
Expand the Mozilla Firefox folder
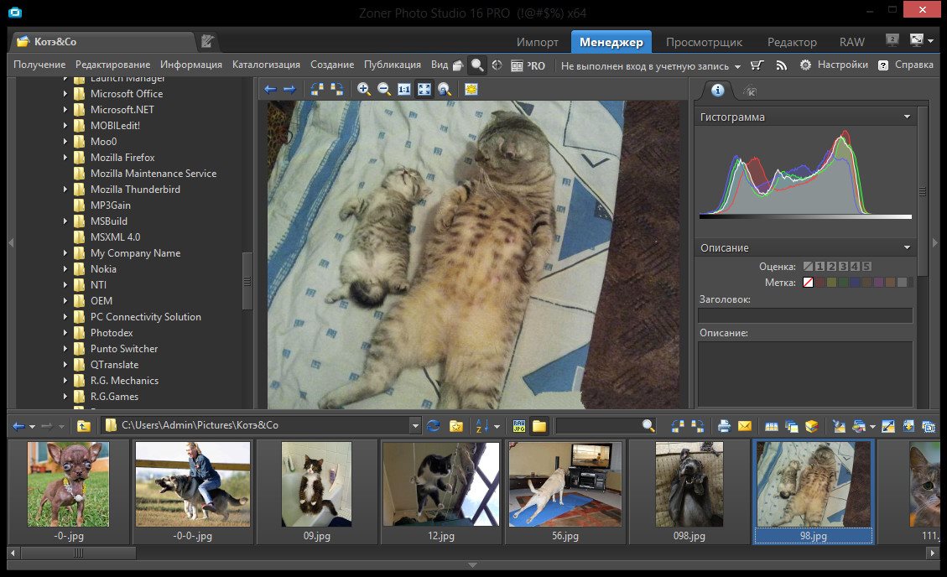[x=65, y=158]
